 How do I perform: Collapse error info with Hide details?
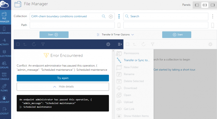click(x=63, y=87)
